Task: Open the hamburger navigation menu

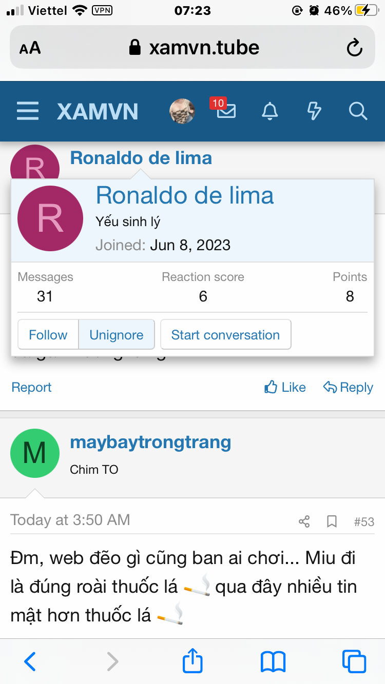Action: point(28,111)
